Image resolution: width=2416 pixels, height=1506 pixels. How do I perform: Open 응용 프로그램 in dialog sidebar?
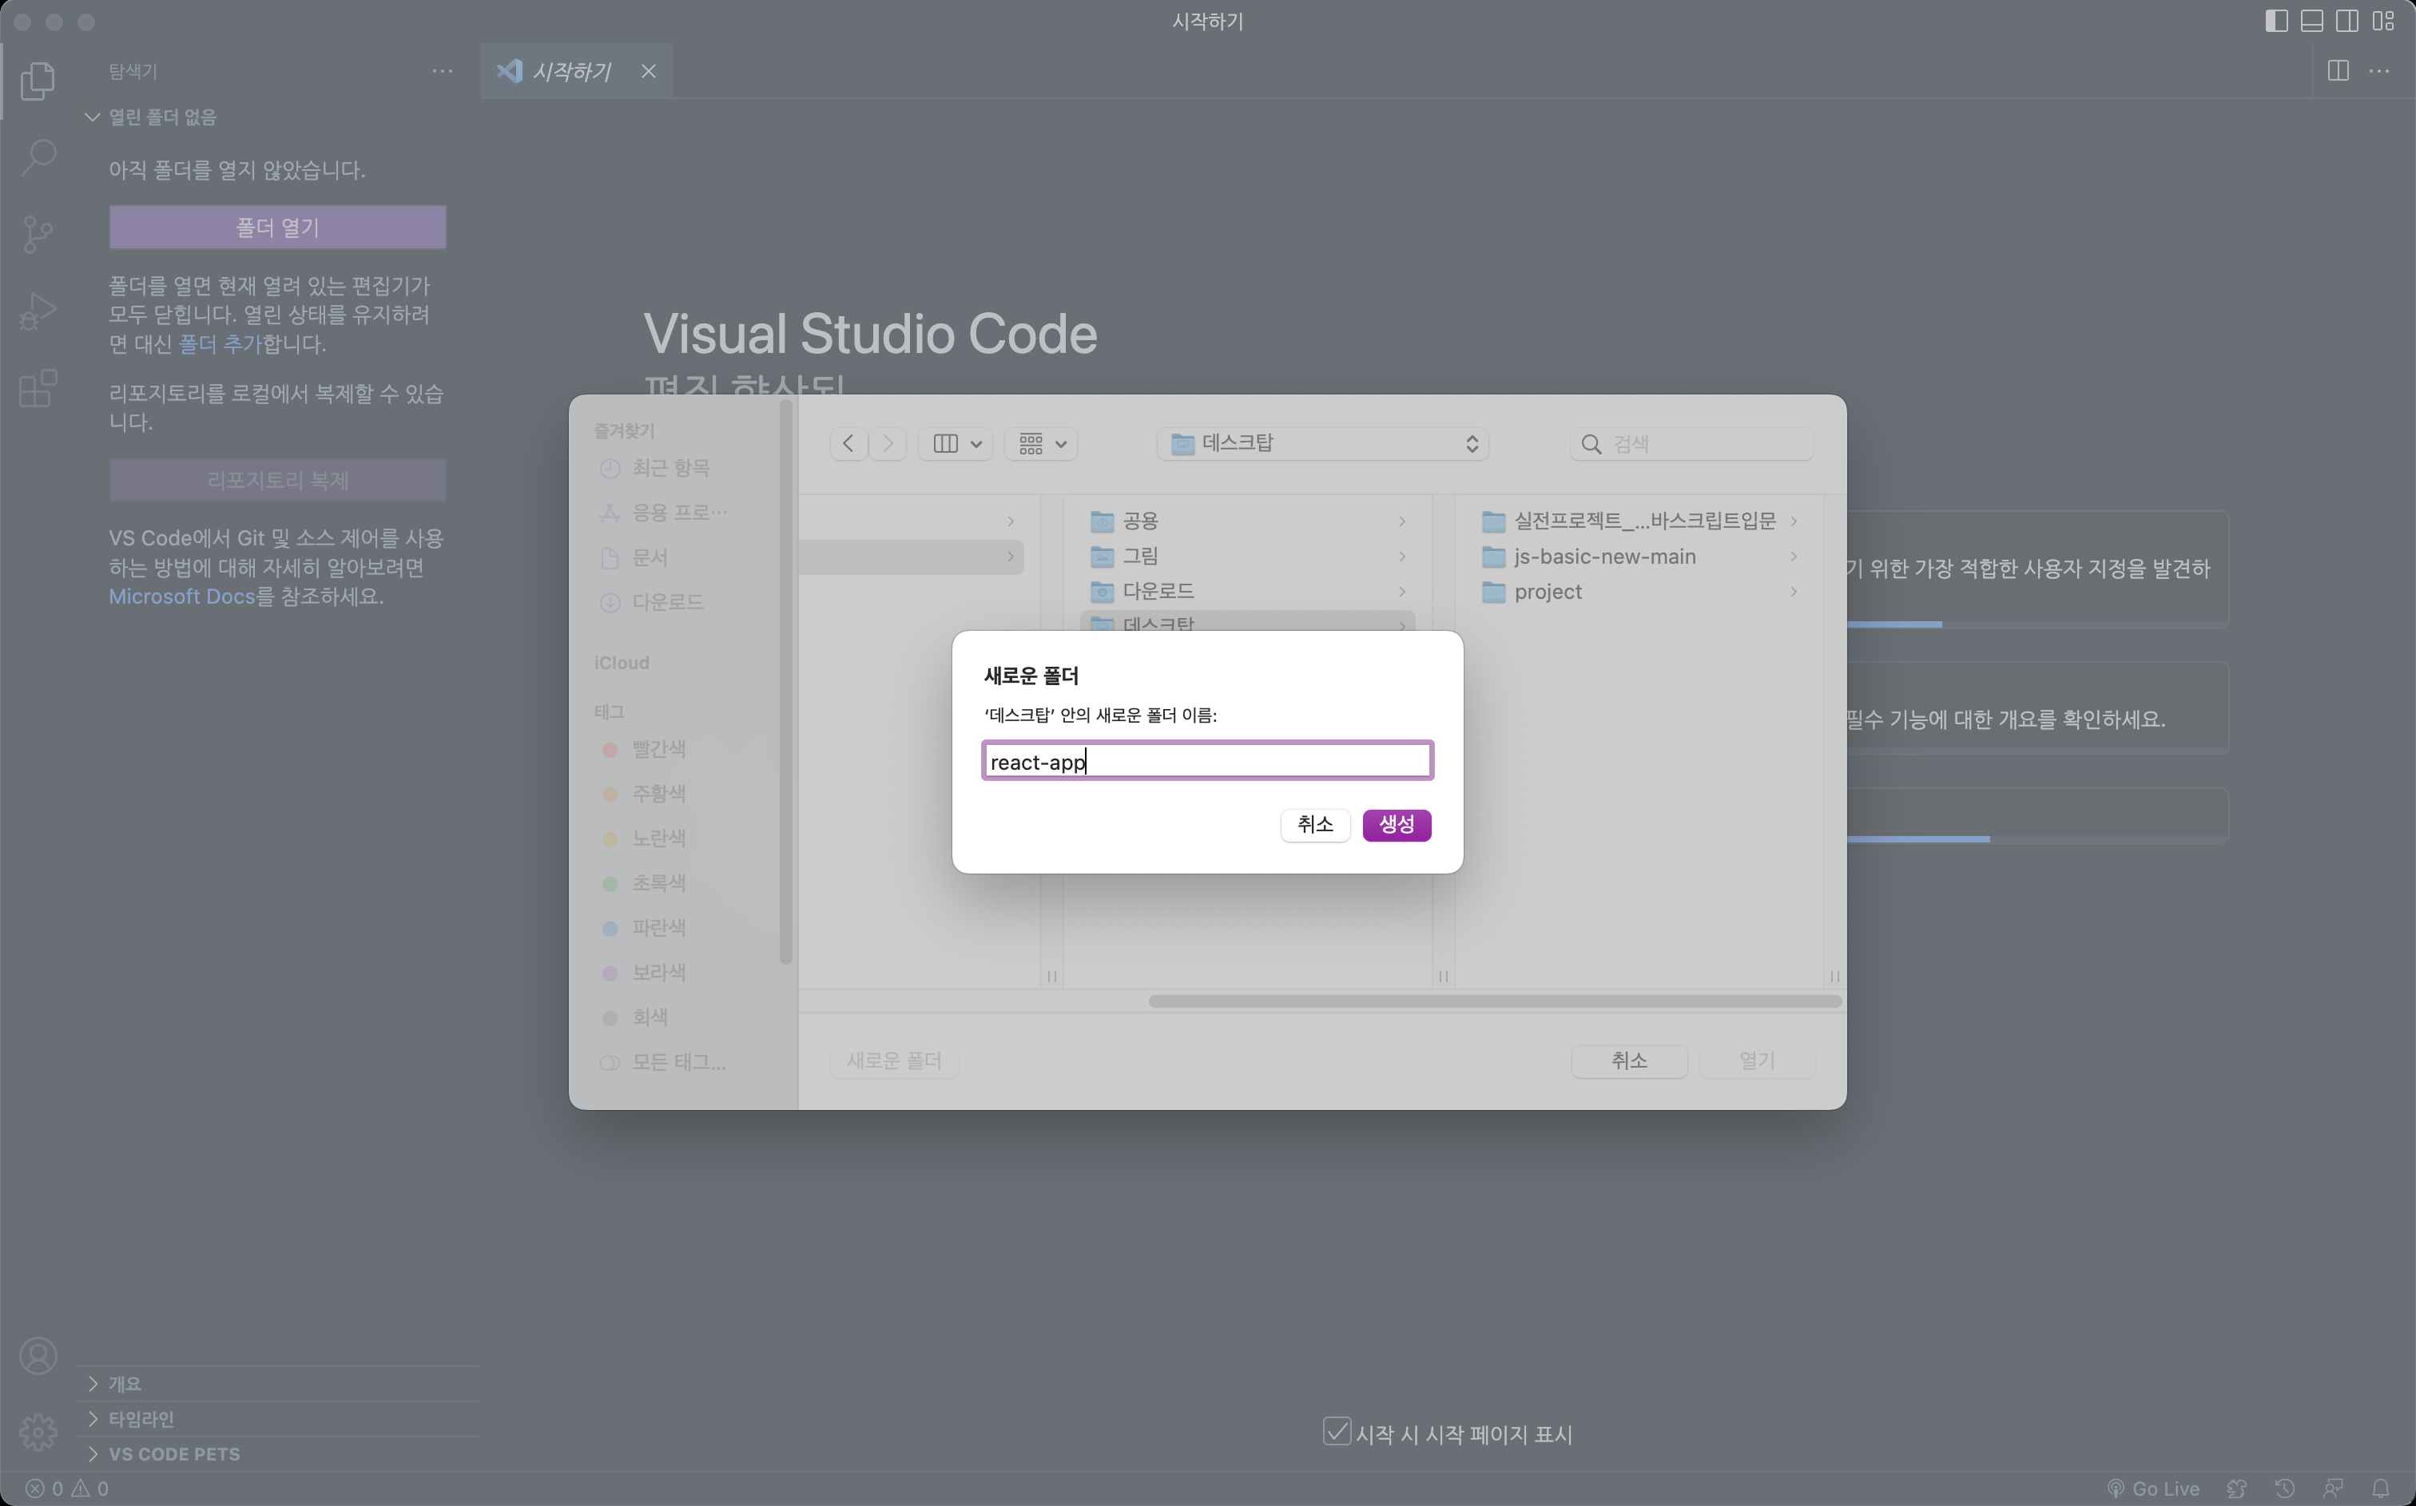point(664,512)
